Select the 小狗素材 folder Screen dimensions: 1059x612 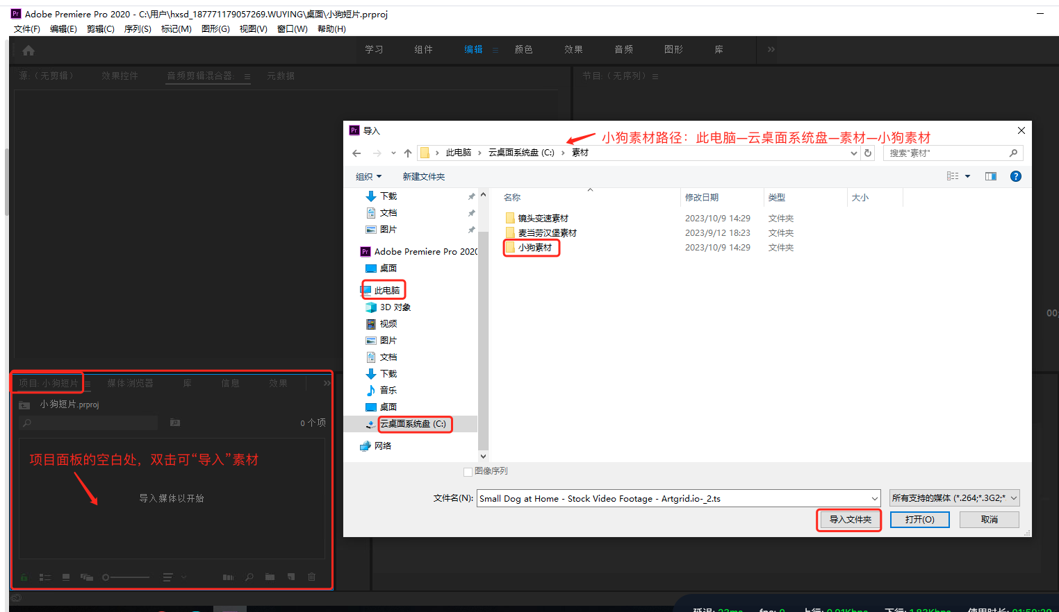coord(534,248)
